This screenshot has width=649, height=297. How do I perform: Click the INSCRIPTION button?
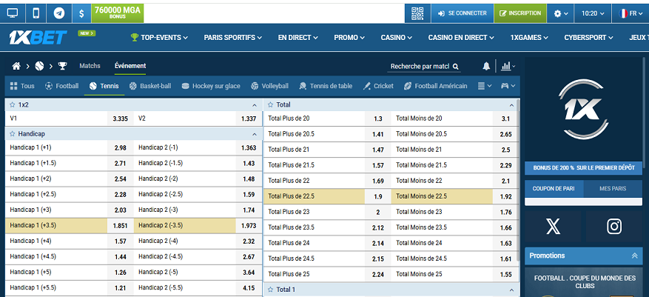[520, 13]
